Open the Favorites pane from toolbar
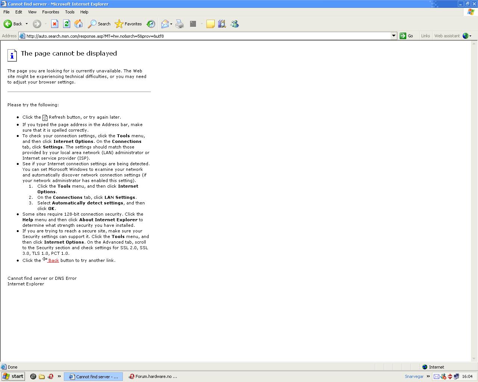Image resolution: width=478 pixels, height=382 pixels. click(128, 24)
